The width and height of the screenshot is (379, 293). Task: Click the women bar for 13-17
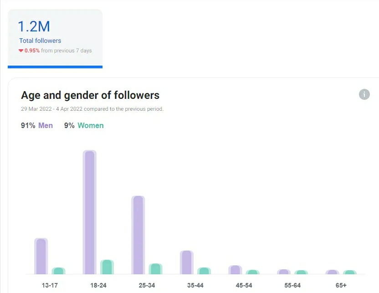tap(58, 271)
